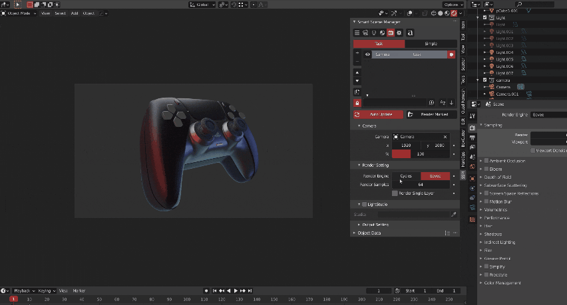Enable the Bloom checkbox

(486, 169)
